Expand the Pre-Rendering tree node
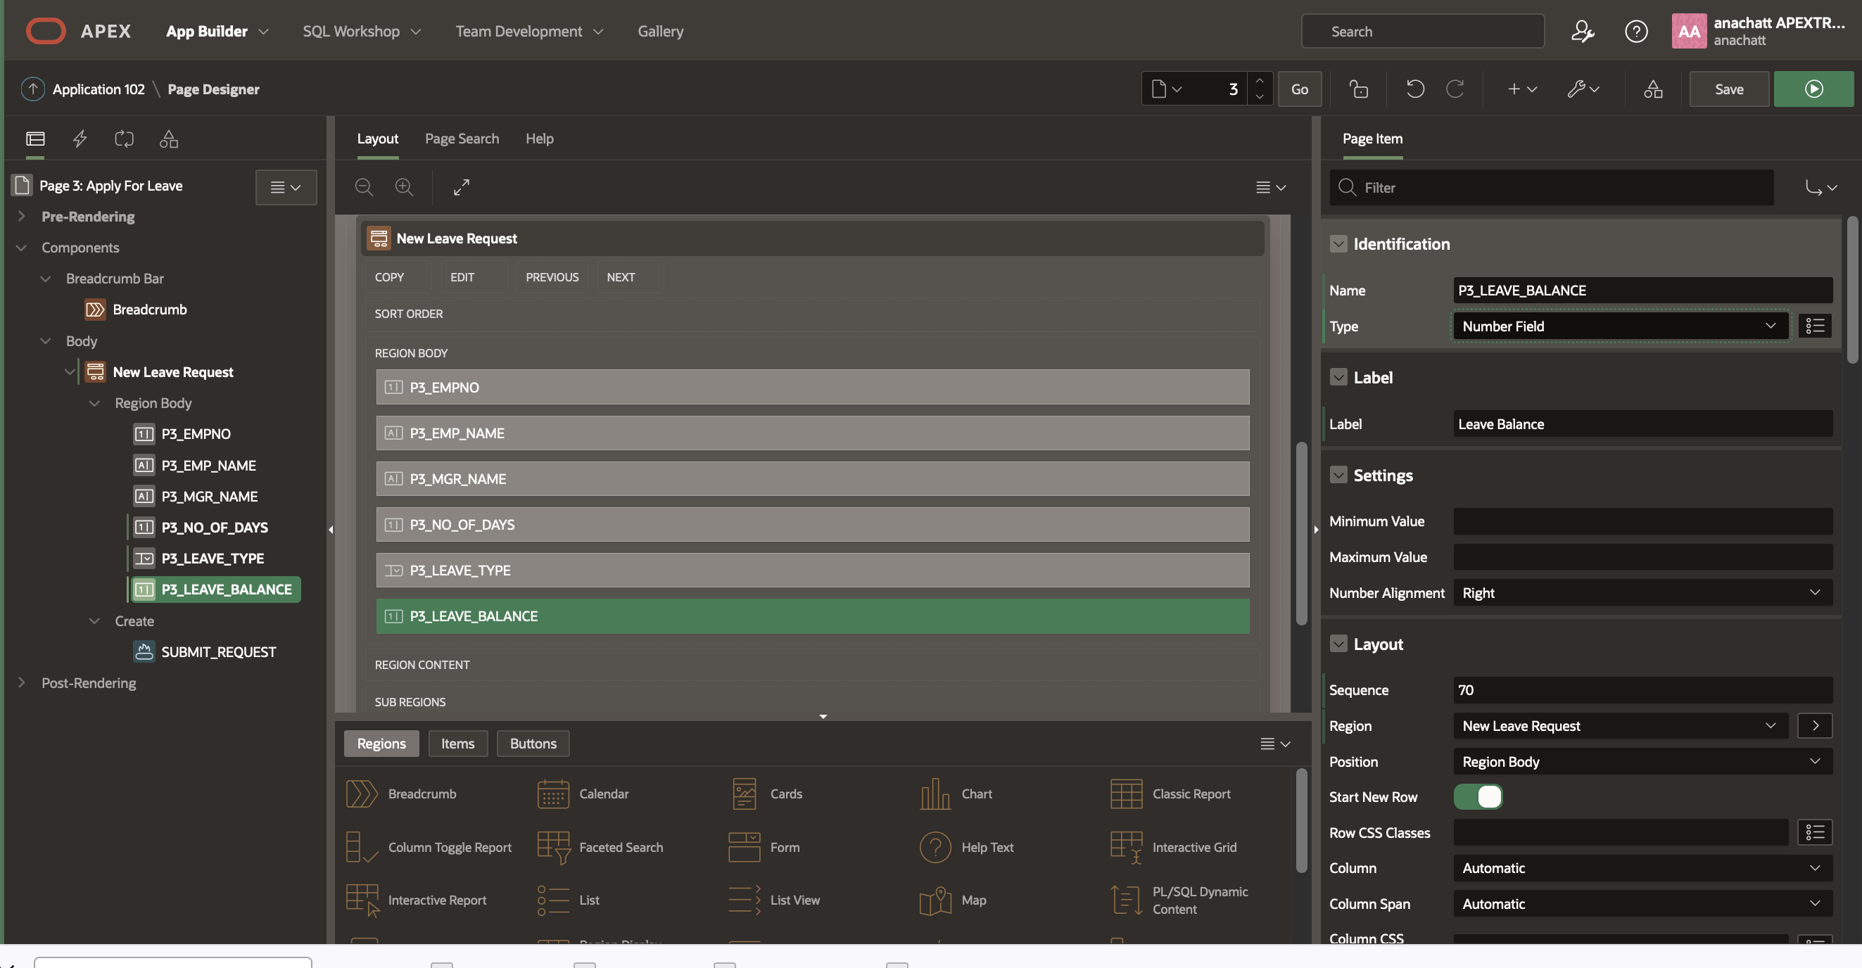 tap(21, 216)
